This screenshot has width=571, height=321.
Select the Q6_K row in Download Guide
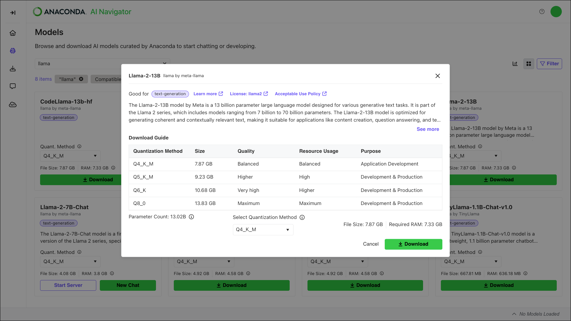coord(285,190)
